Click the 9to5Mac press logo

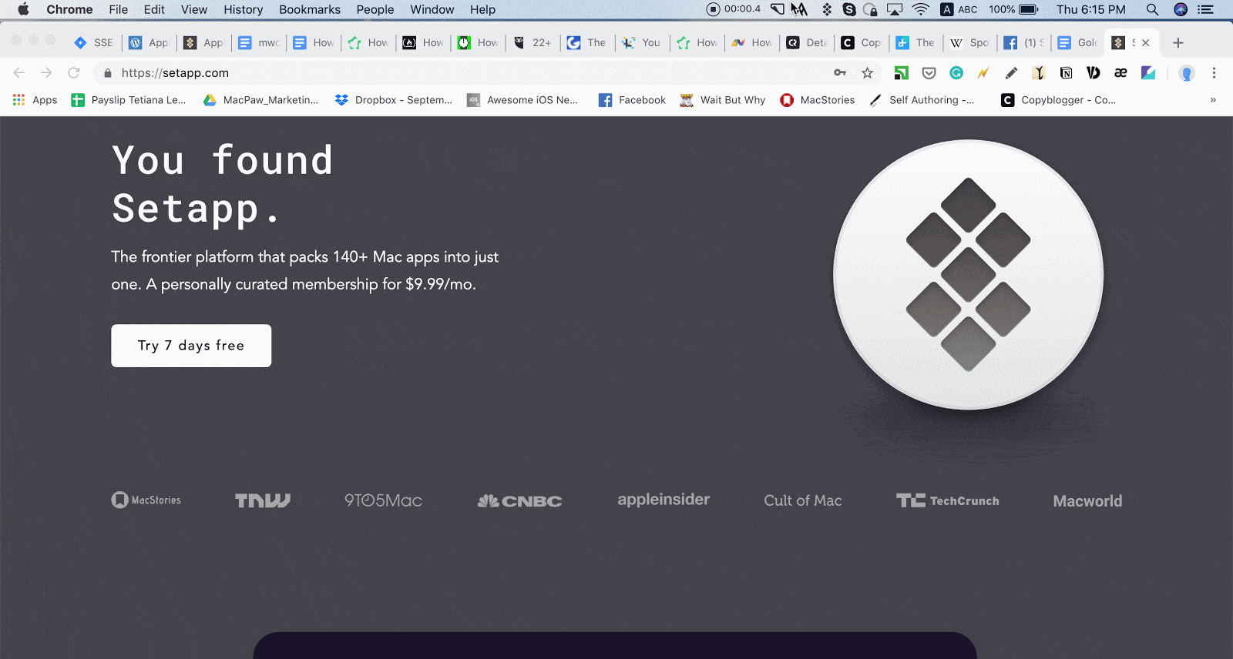click(383, 500)
